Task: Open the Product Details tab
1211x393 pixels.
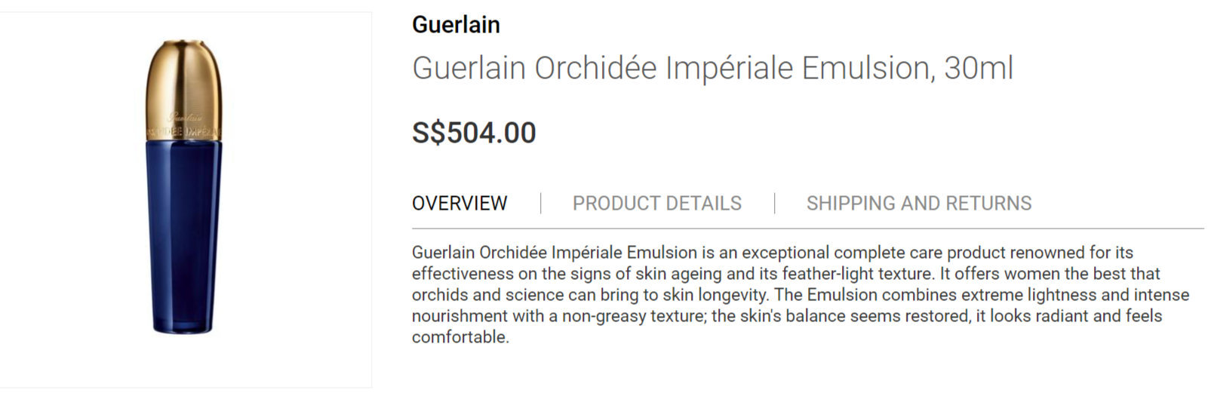Action: 656,203
